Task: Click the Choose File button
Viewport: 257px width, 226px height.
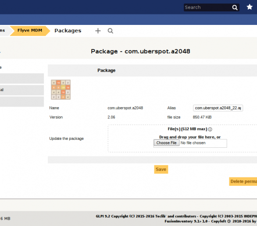Action: click(x=166, y=143)
